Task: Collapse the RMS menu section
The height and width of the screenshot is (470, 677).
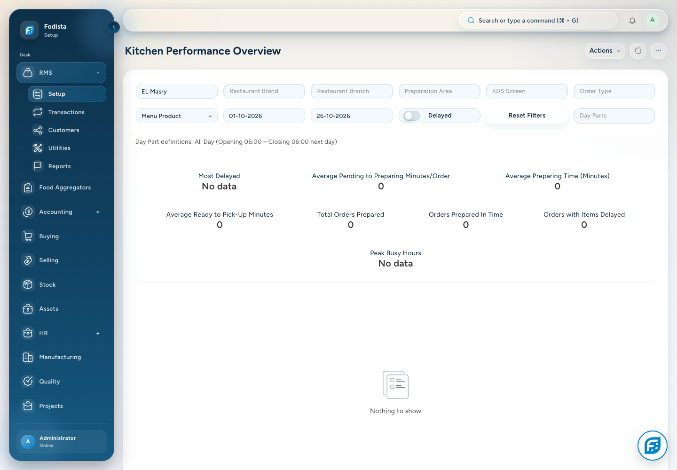Action: pyautogui.click(x=98, y=73)
